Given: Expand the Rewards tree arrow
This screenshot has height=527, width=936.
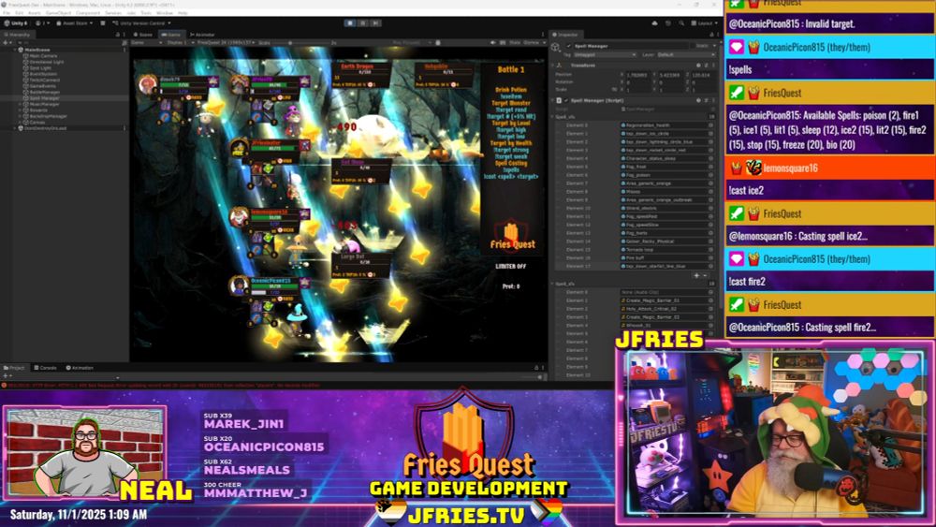Looking at the screenshot, I should pyautogui.click(x=21, y=110).
